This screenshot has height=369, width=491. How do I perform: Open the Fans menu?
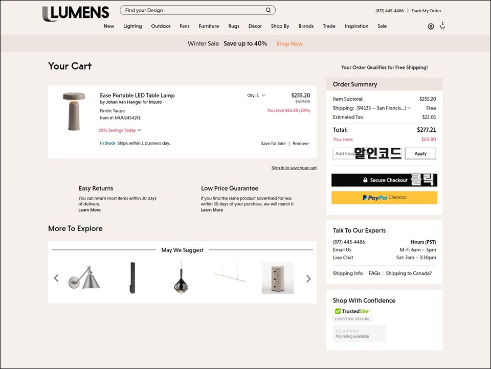click(185, 26)
